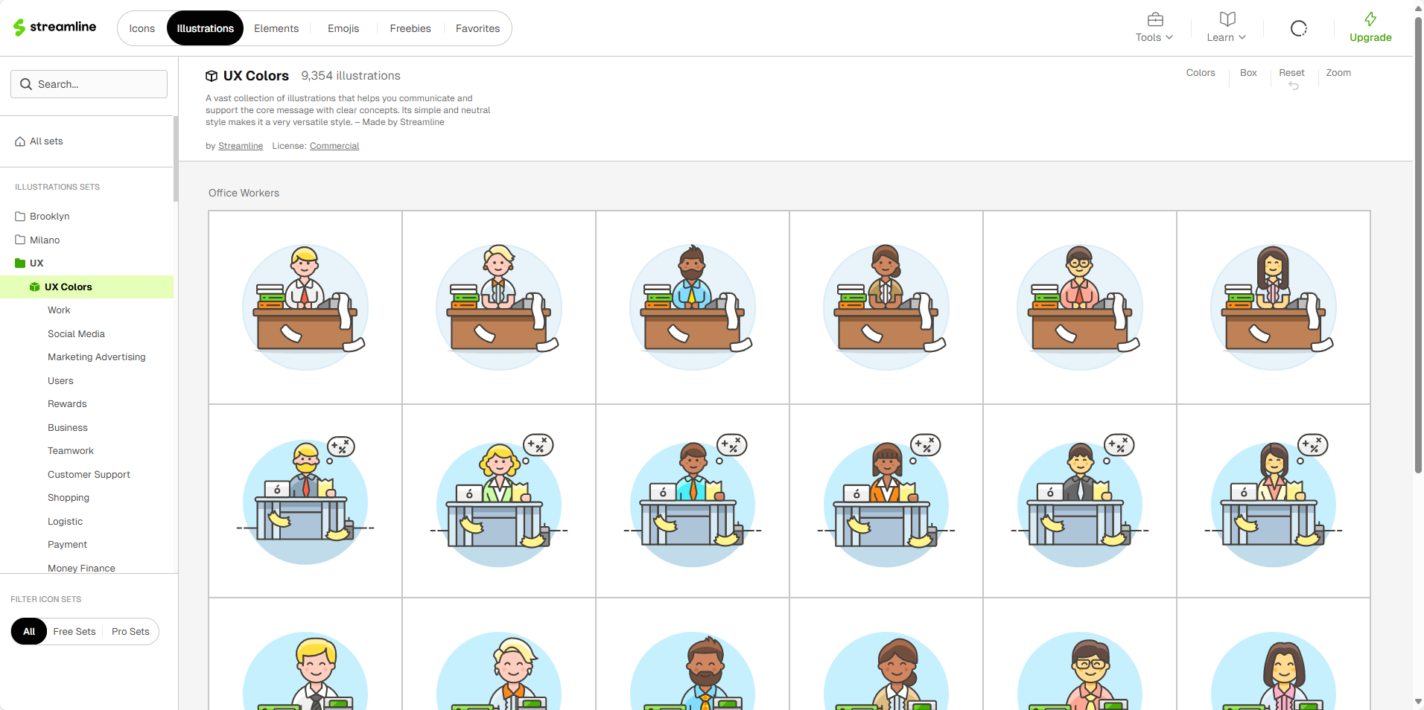The width and height of the screenshot is (1424, 710).
Task: Open the Tools briefcase menu
Action: [x=1154, y=28]
